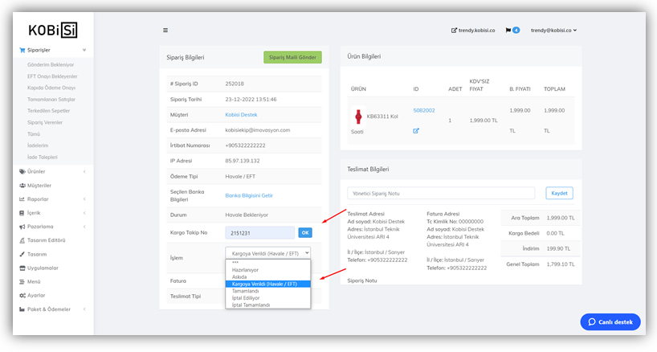Open Terkedilen Sepetler list
The width and height of the screenshot is (657, 352).
coord(49,111)
